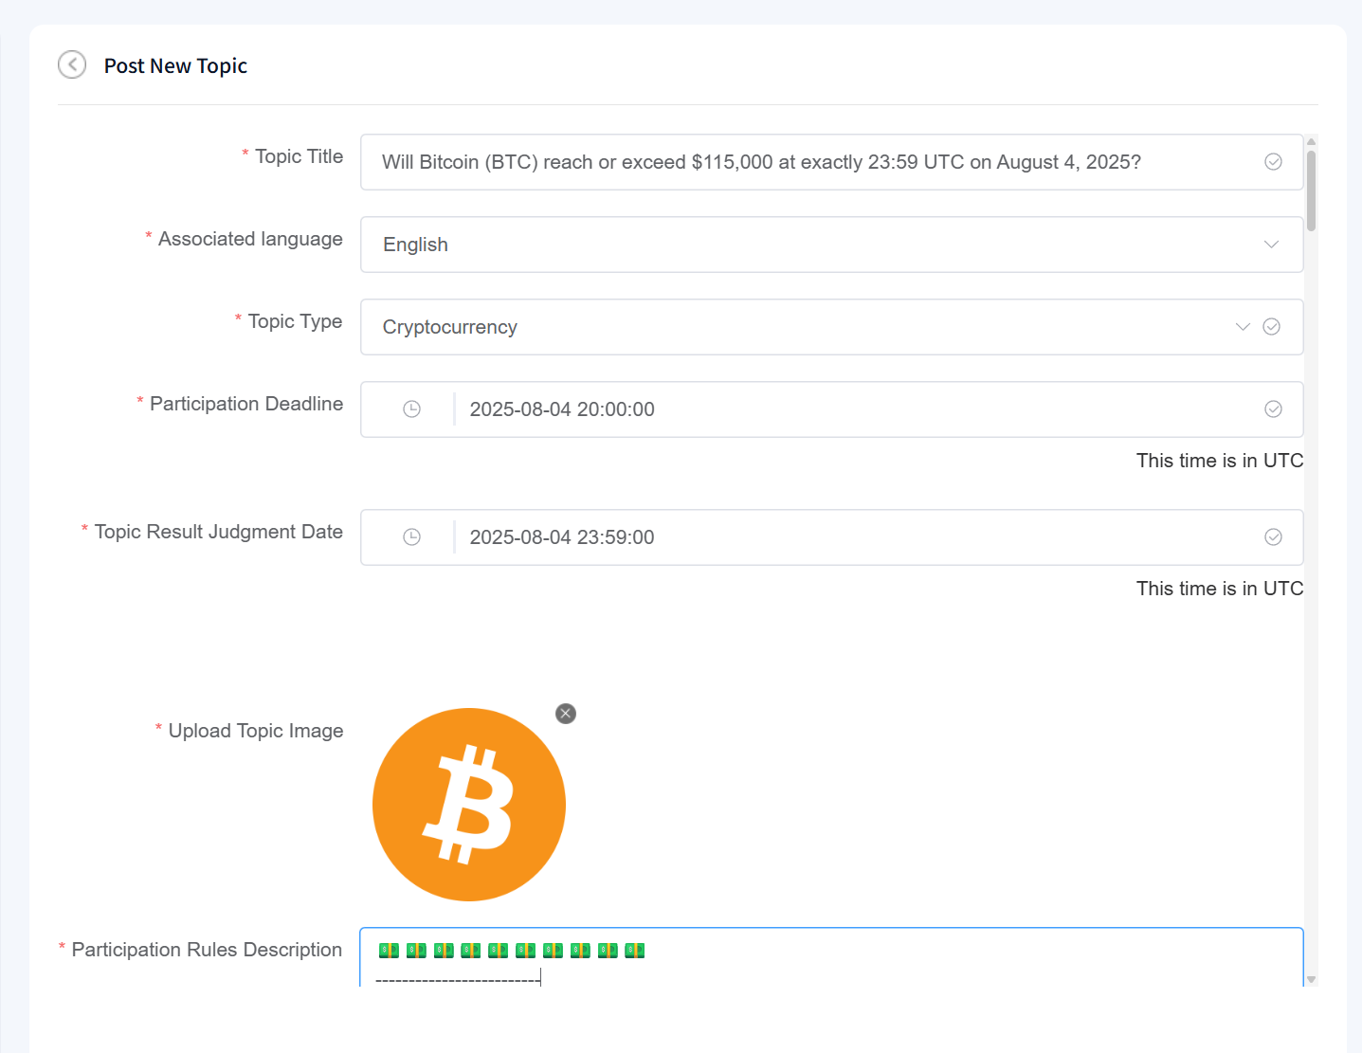Image resolution: width=1362 pixels, height=1053 pixels.
Task: Click the form's vertical scrollbar thumb
Action: click(1311, 191)
